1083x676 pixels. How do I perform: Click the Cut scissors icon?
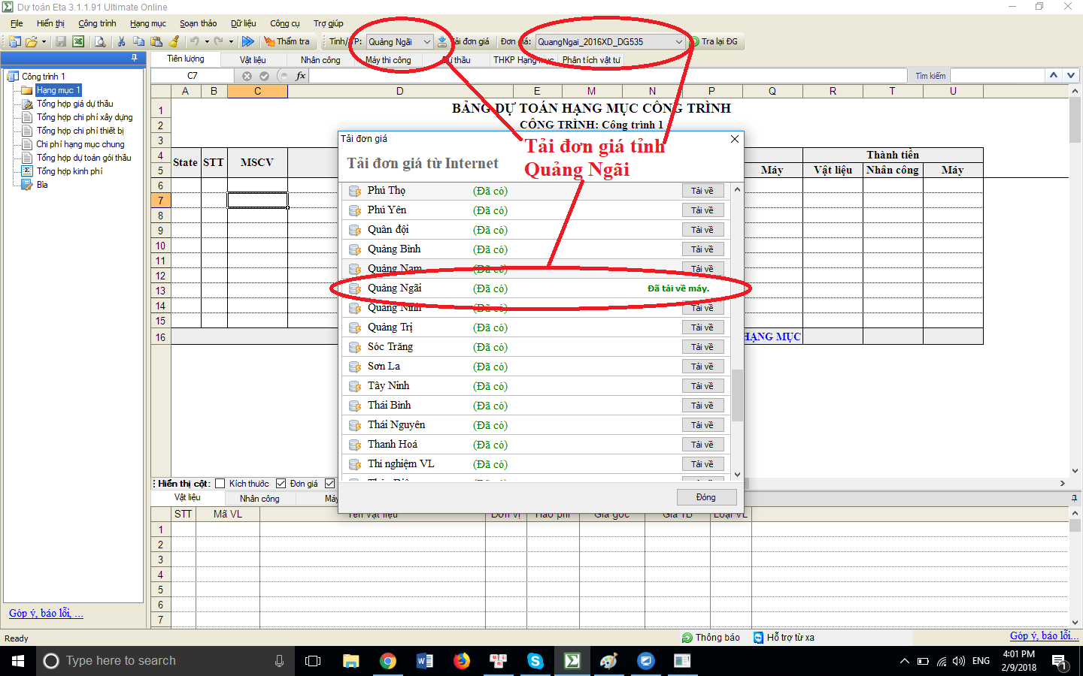(121, 42)
